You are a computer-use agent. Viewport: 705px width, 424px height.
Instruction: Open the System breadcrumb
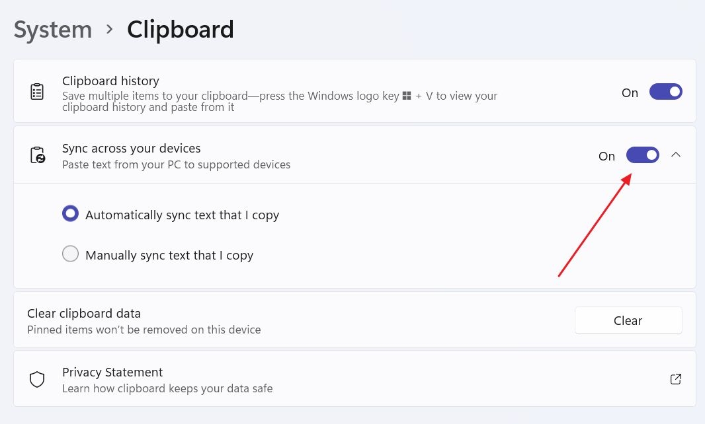tap(52, 29)
